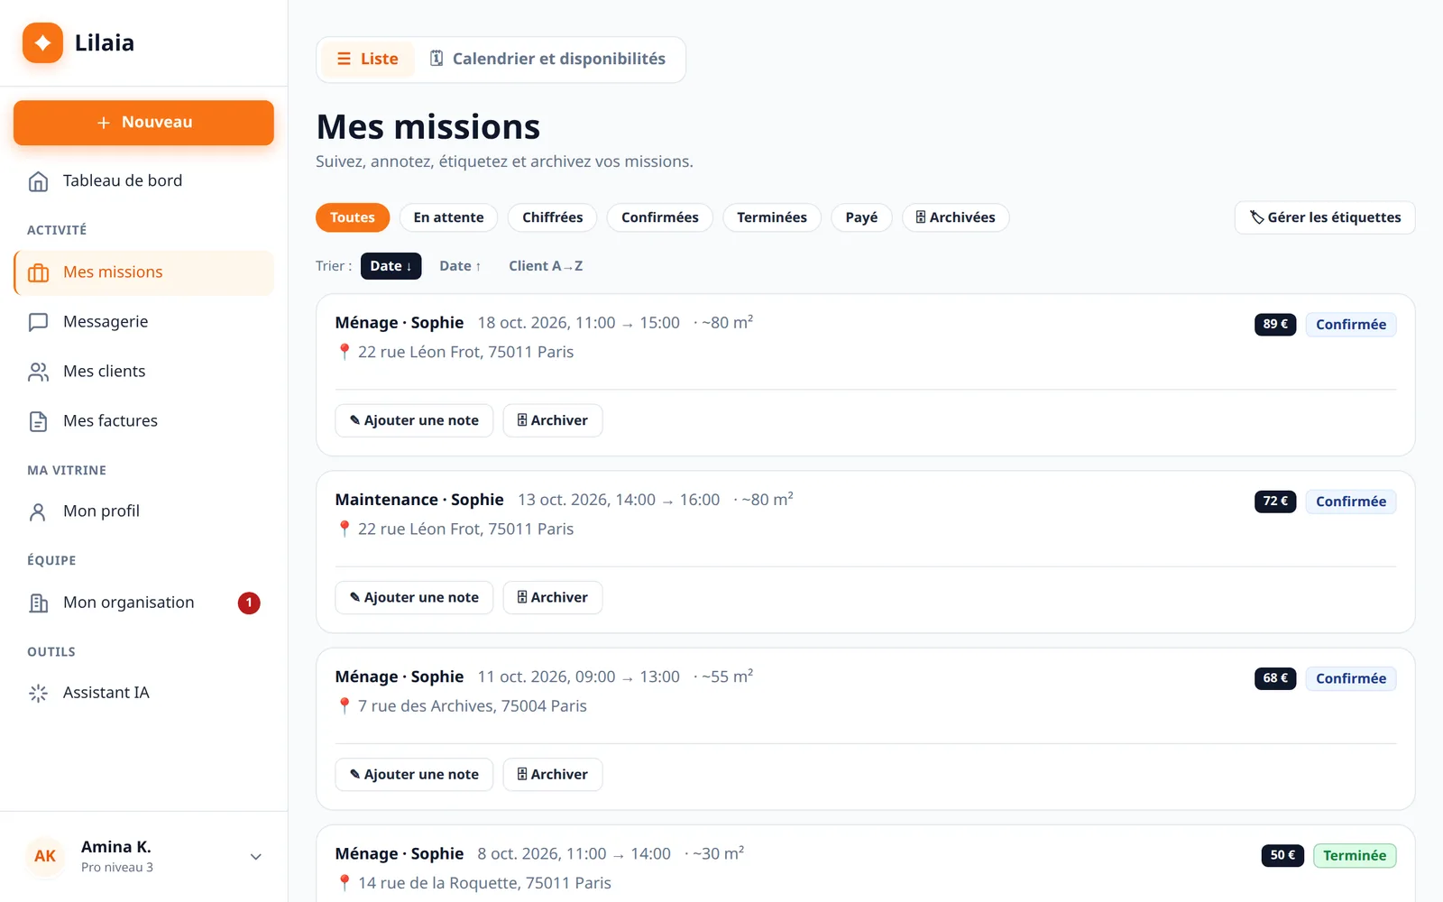This screenshot has height=902, width=1443.
Task: Archive the Maintenance · Sophie mission
Action: click(553, 597)
